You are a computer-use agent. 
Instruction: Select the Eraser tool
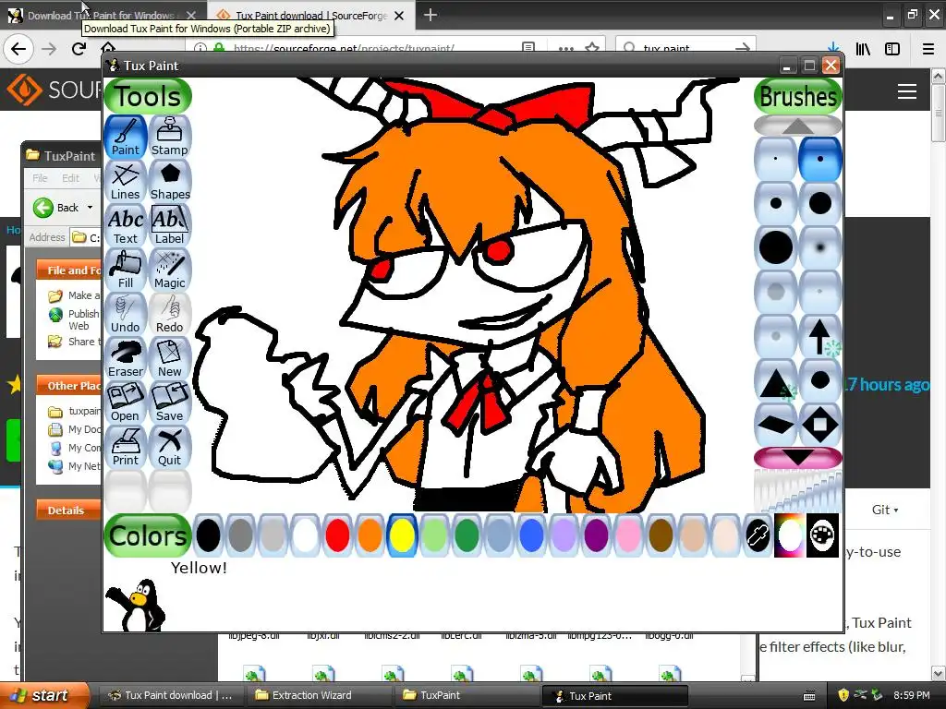(x=126, y=359)
